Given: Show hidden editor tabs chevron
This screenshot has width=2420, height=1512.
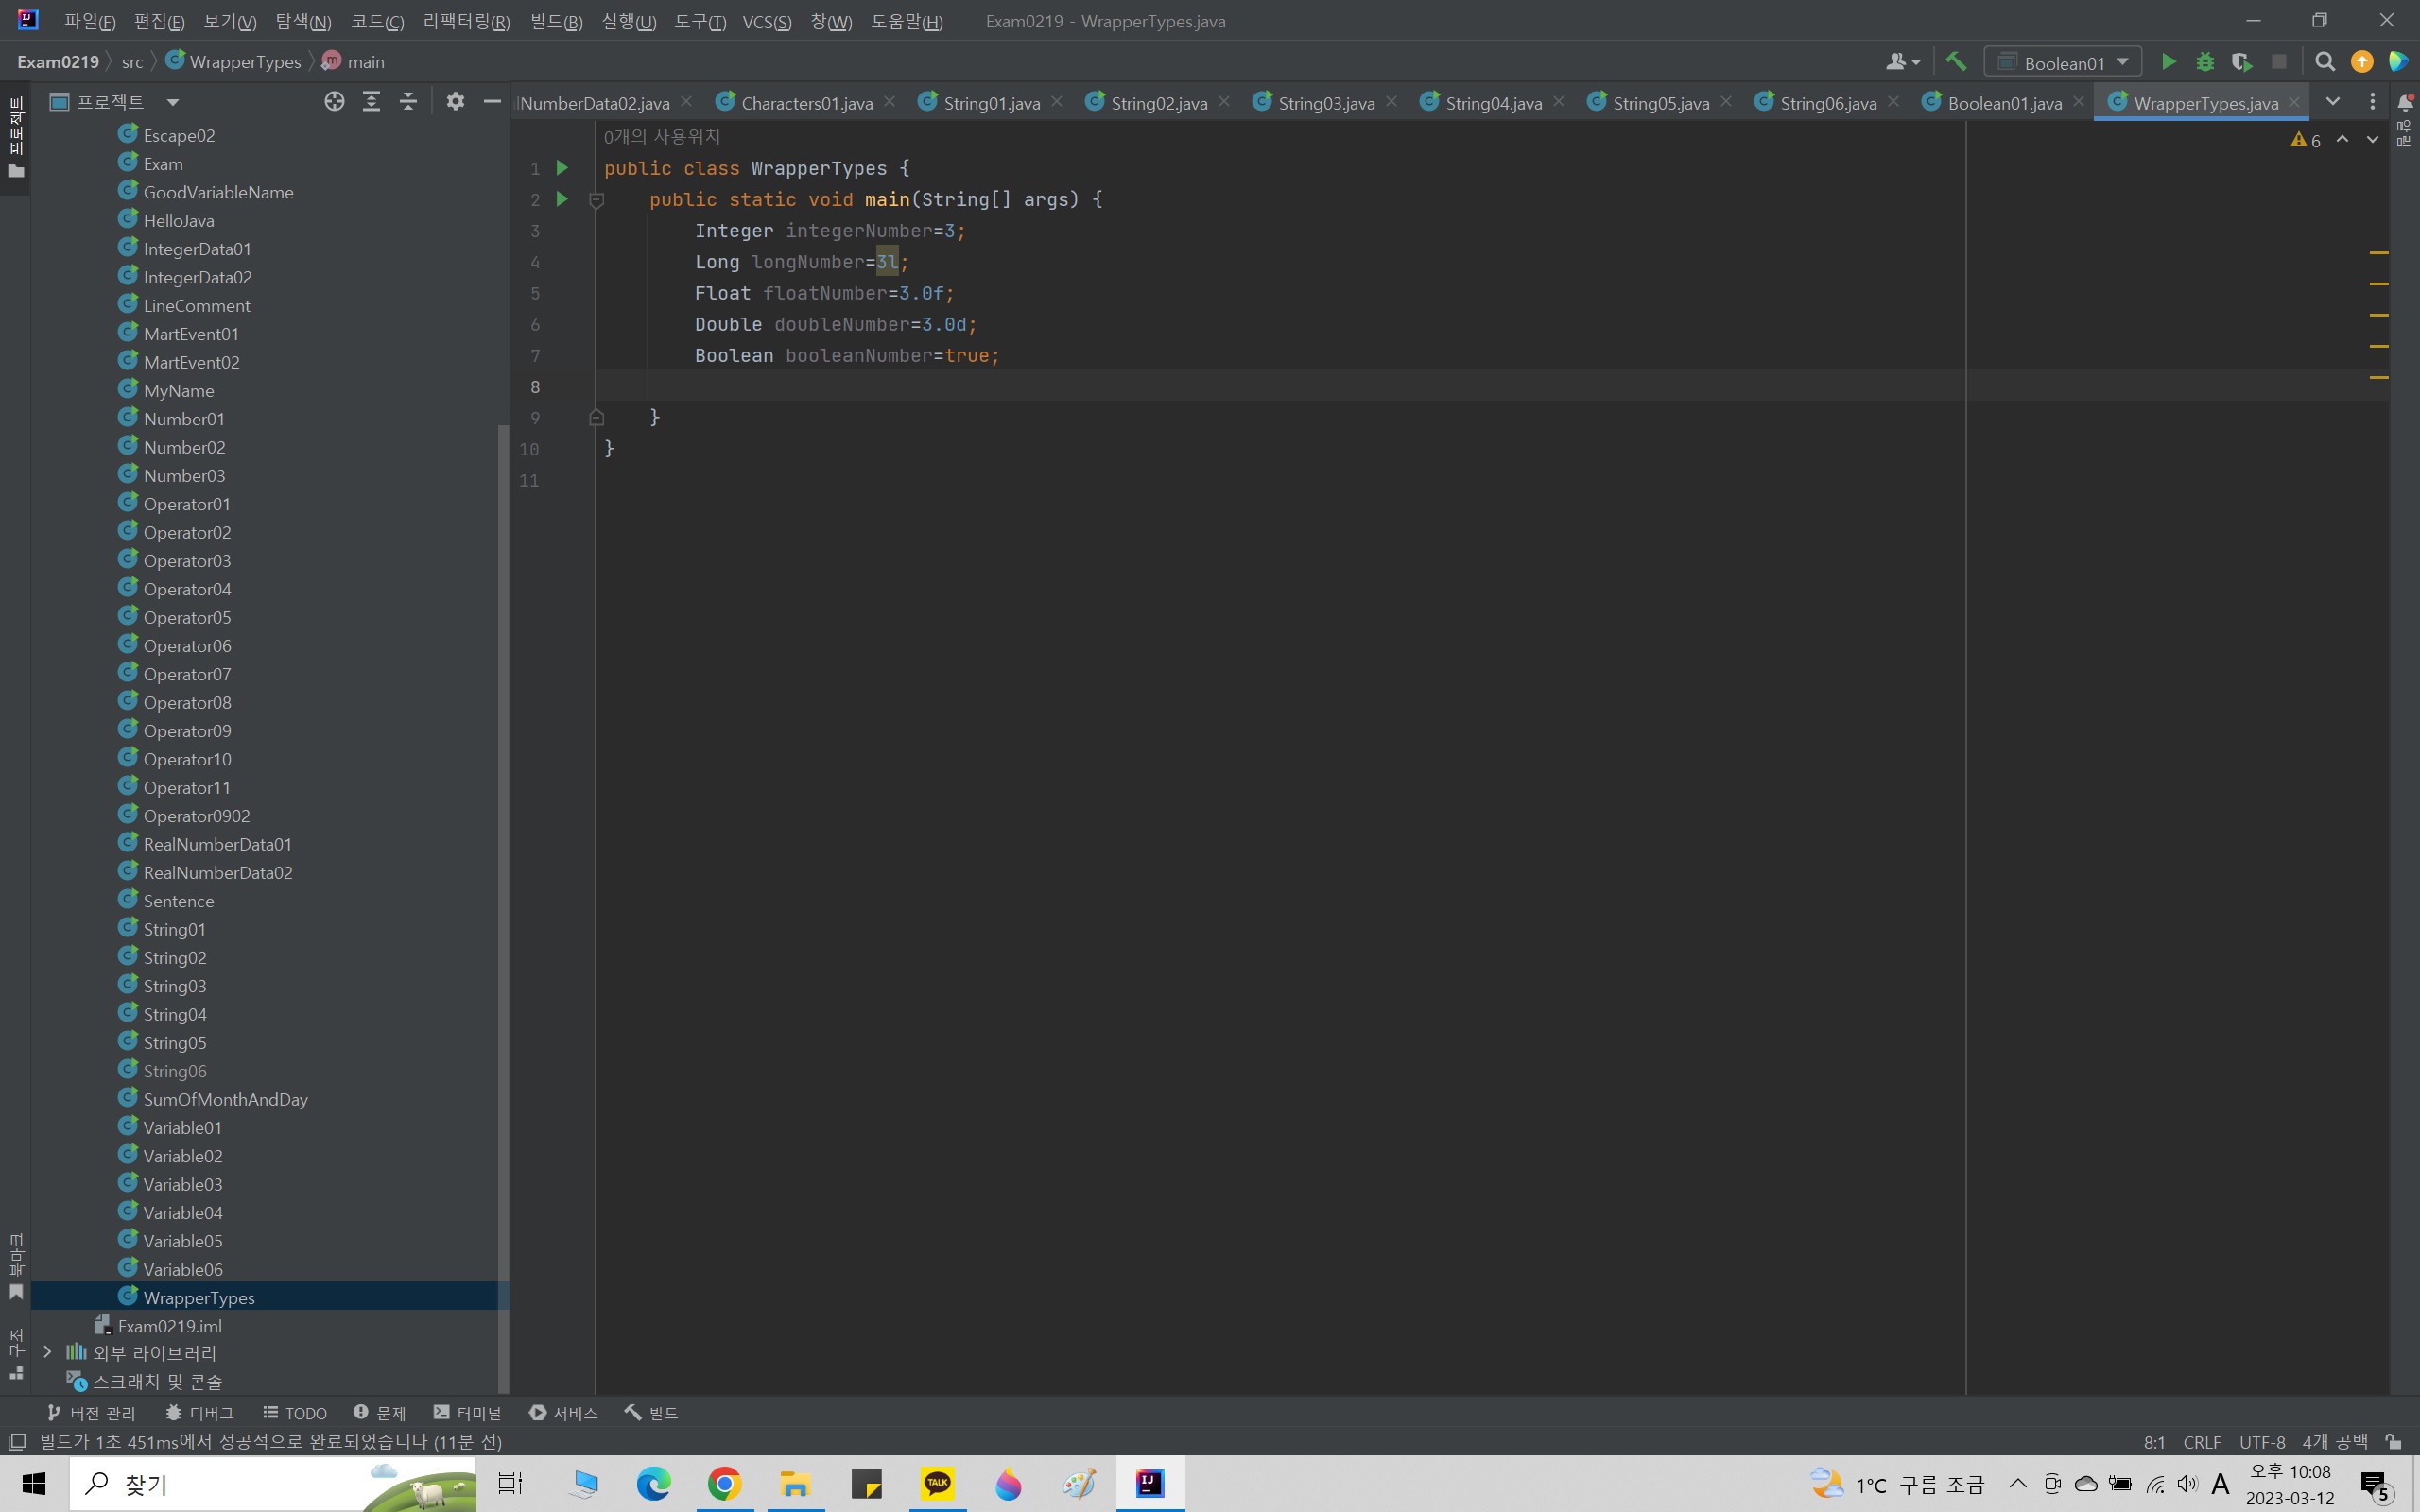Looking at the screenshot, I should 2333,102.
